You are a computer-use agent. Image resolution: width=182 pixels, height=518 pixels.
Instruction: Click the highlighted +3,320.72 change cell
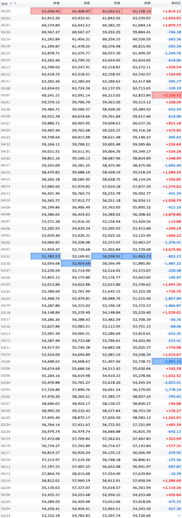coord(167,95)
